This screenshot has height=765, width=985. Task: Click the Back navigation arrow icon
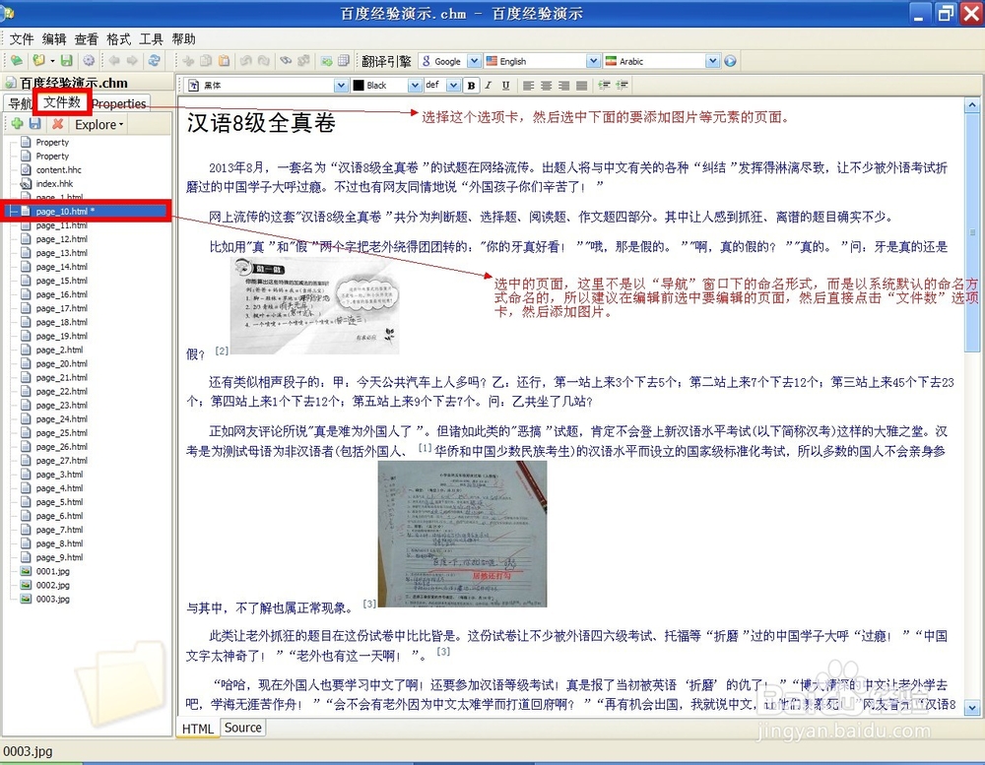(115, 60)
